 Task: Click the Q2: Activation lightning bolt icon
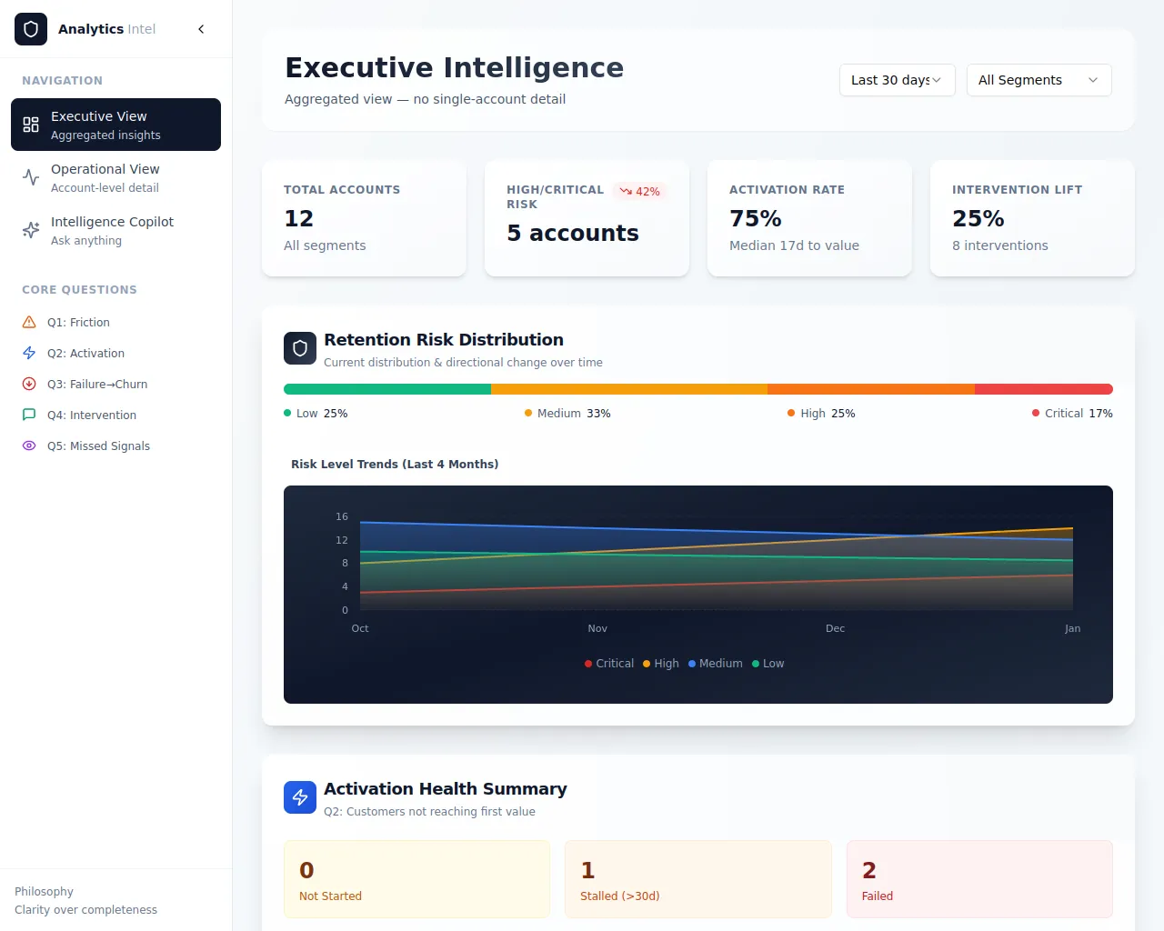tap(29, 354)
